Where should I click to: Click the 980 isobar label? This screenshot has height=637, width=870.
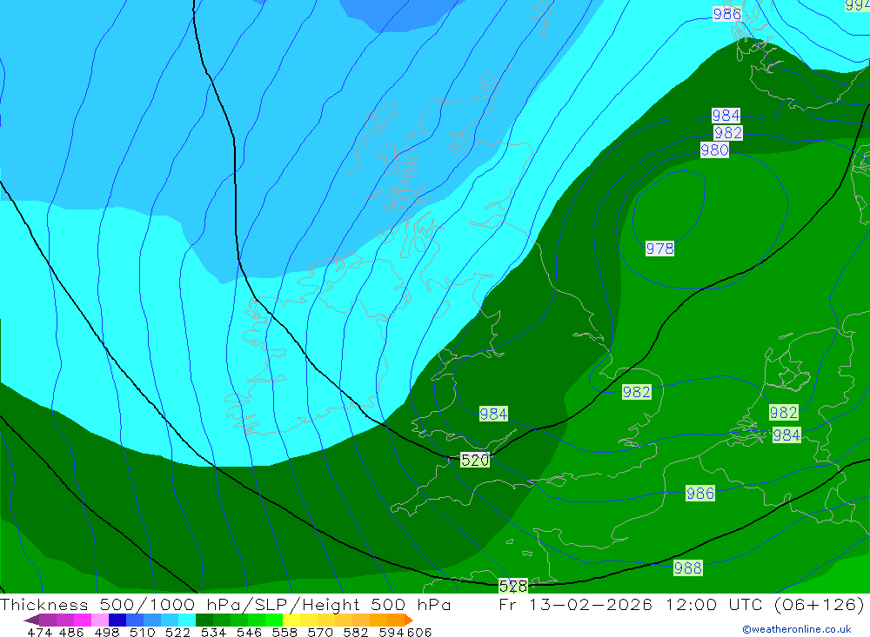(714, 150)
